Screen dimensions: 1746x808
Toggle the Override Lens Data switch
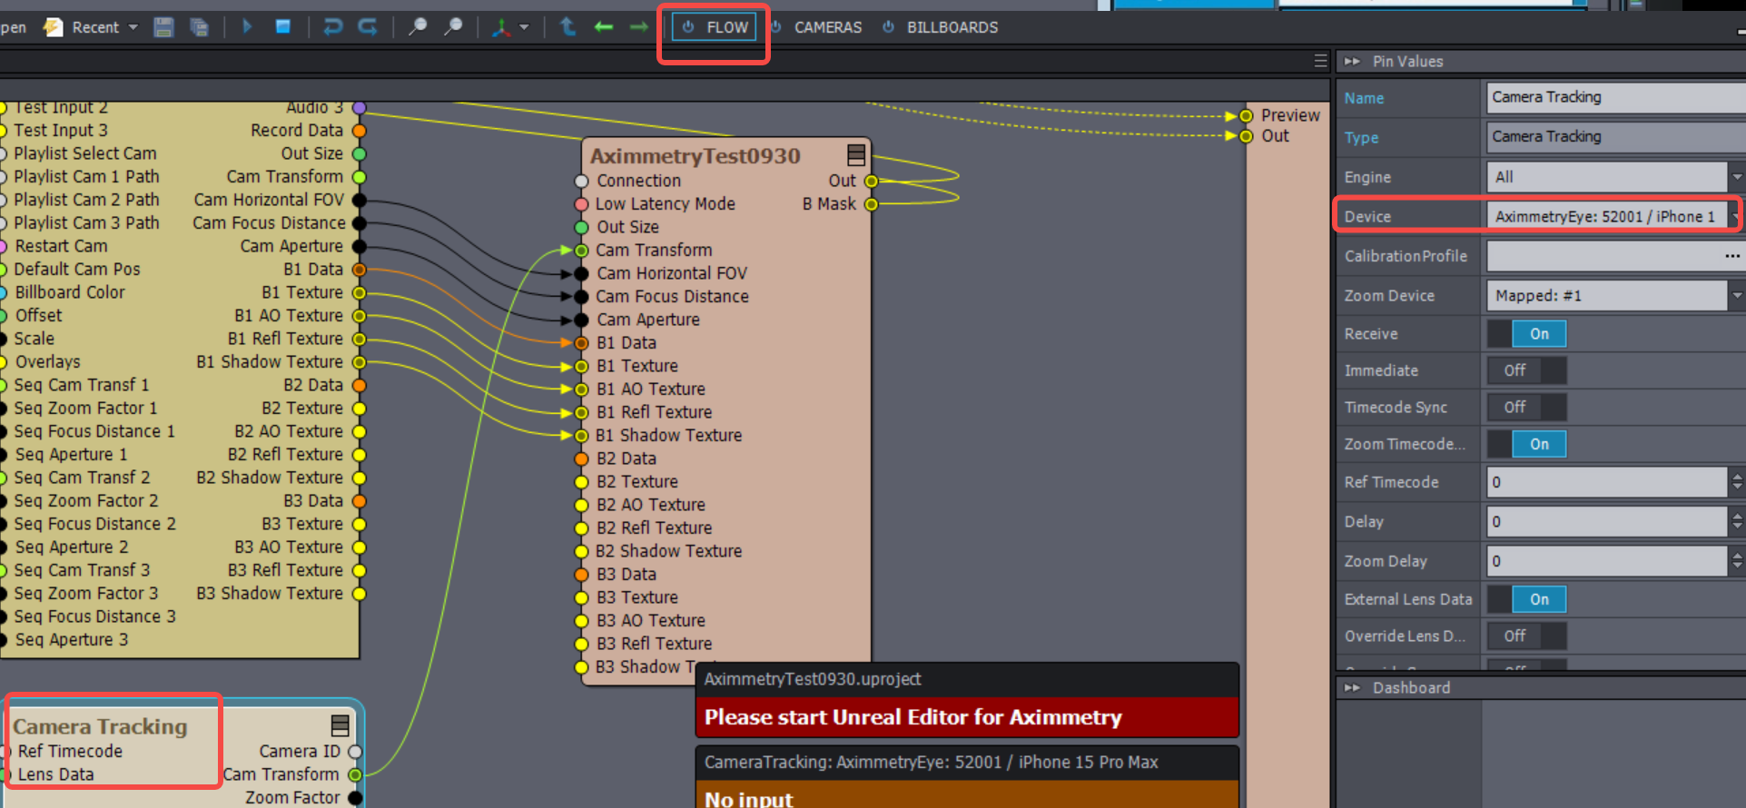pyautogui.click(x=1527, y=636)
